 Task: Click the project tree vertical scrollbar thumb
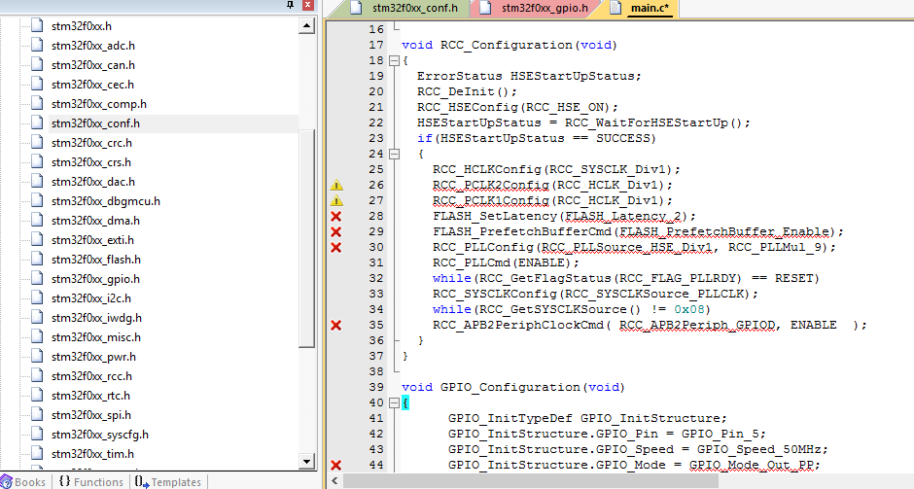coord(307,238)
